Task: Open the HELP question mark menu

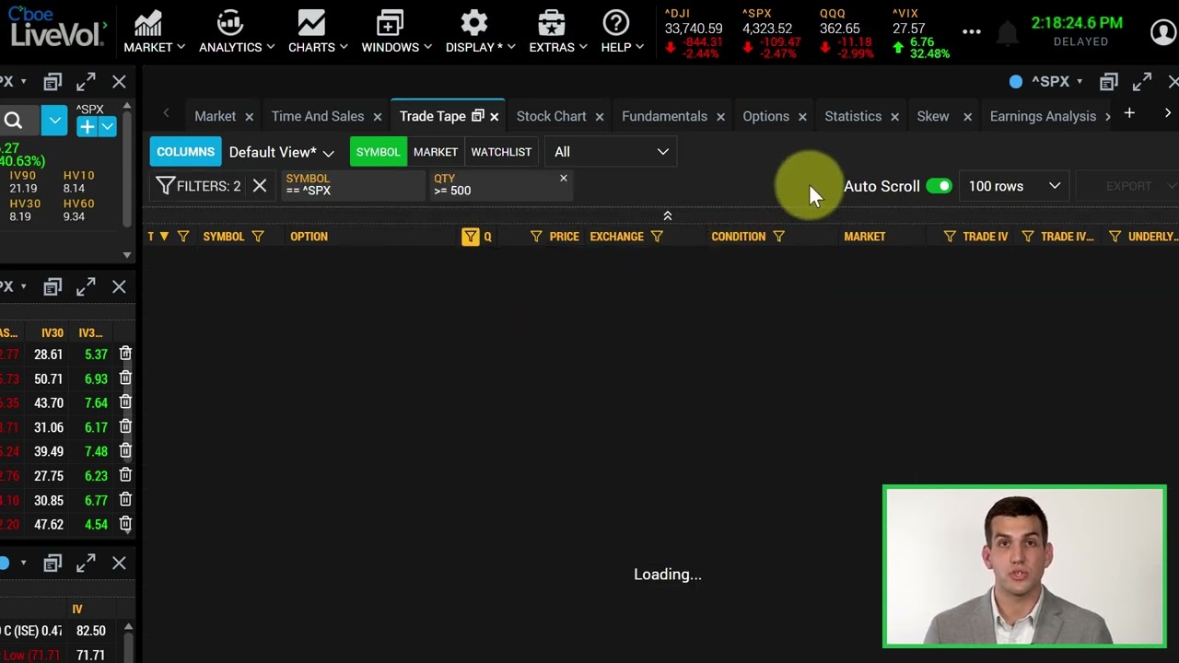Action: coord(622,32)
